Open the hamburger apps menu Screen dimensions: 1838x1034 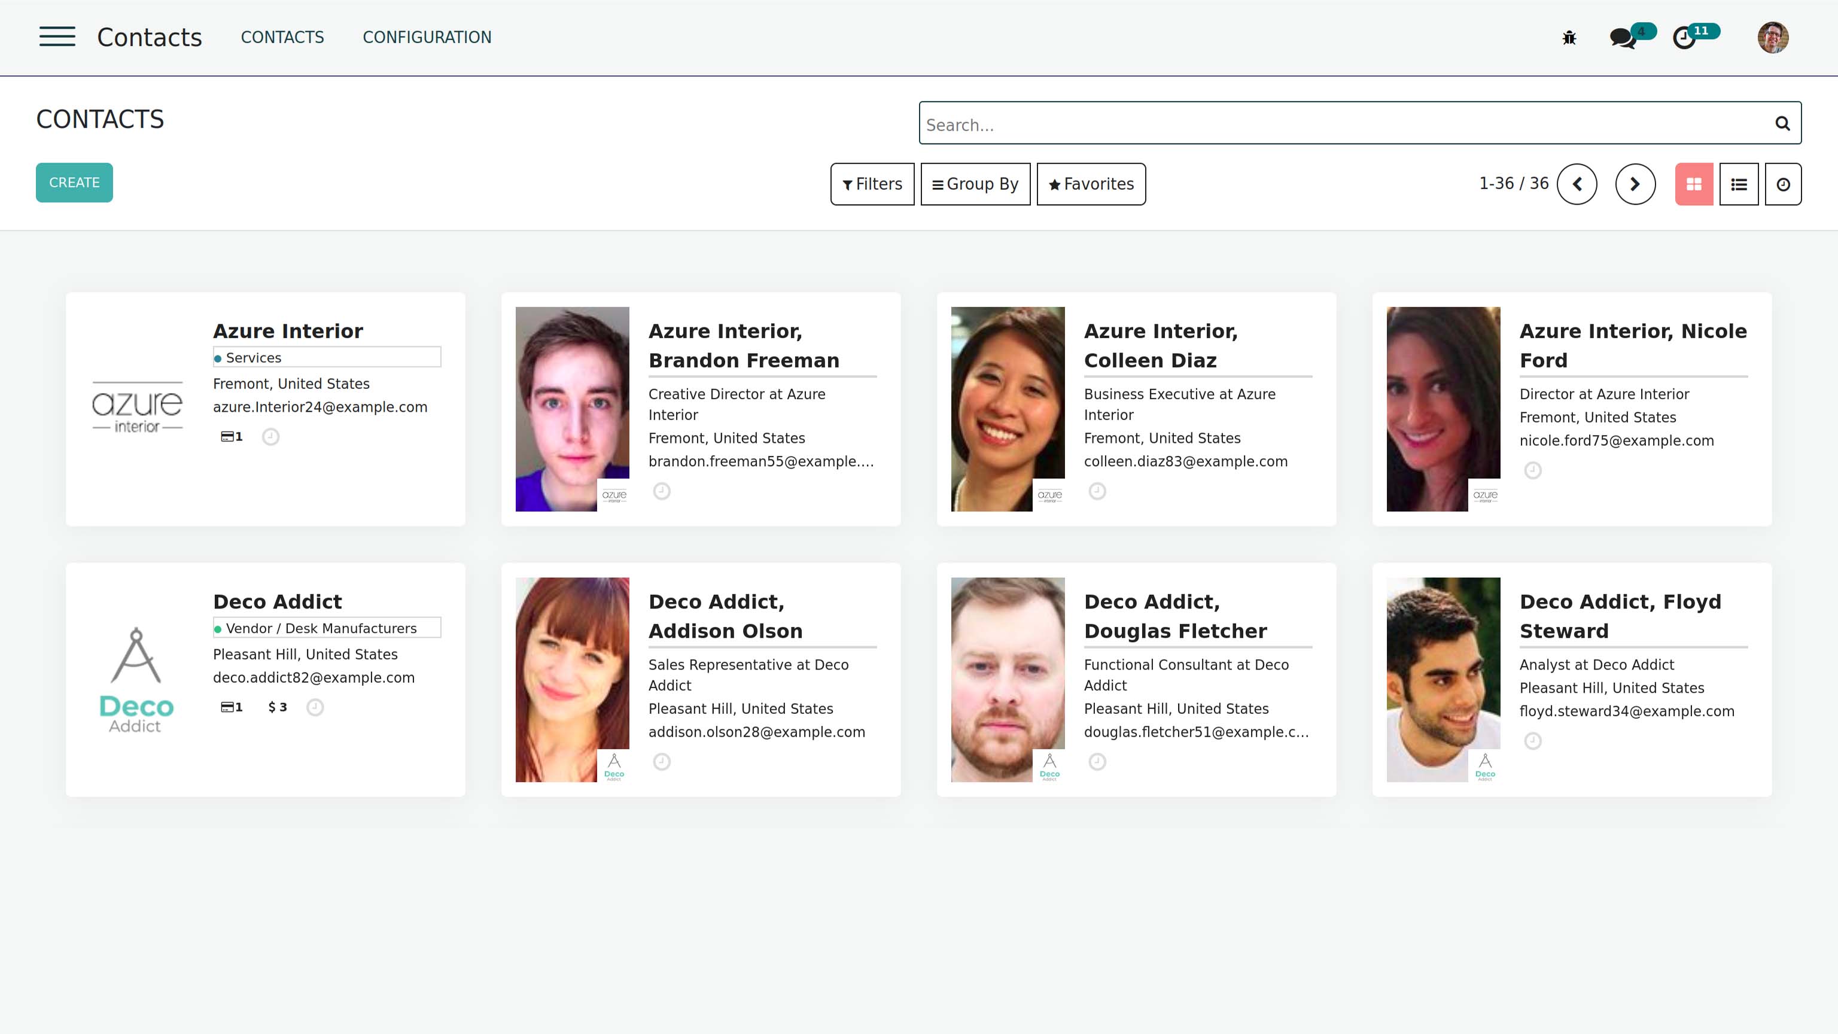pyautogui.click(x=57, y=37)
